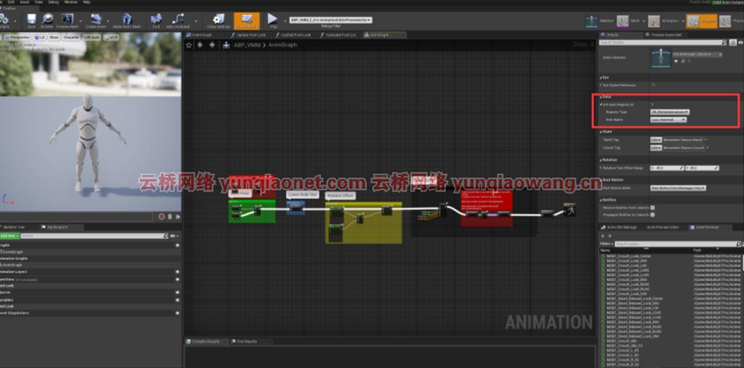Viewport: 744px width, 368px height.
Task: Switch to the Cached Foot Lock tab
Action: coord(294,35)
